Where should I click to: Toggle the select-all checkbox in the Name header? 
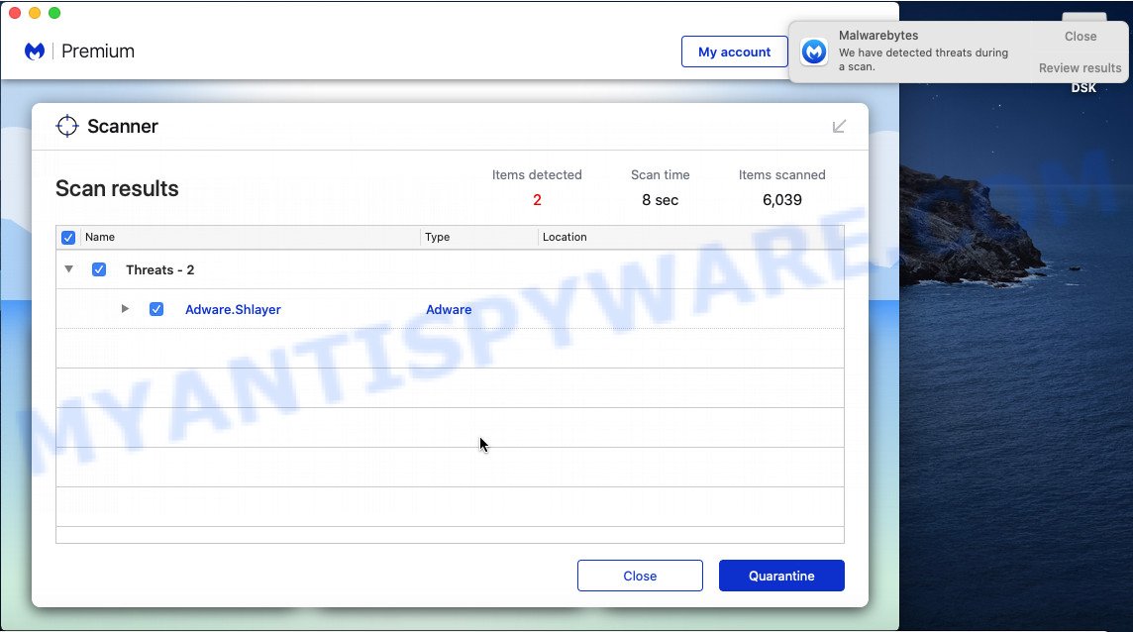(68, 237)
